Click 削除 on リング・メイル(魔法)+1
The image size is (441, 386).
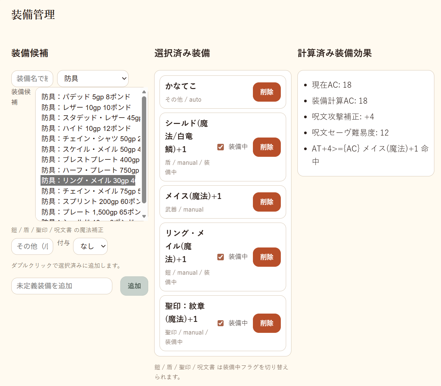[x=267, y=257]
